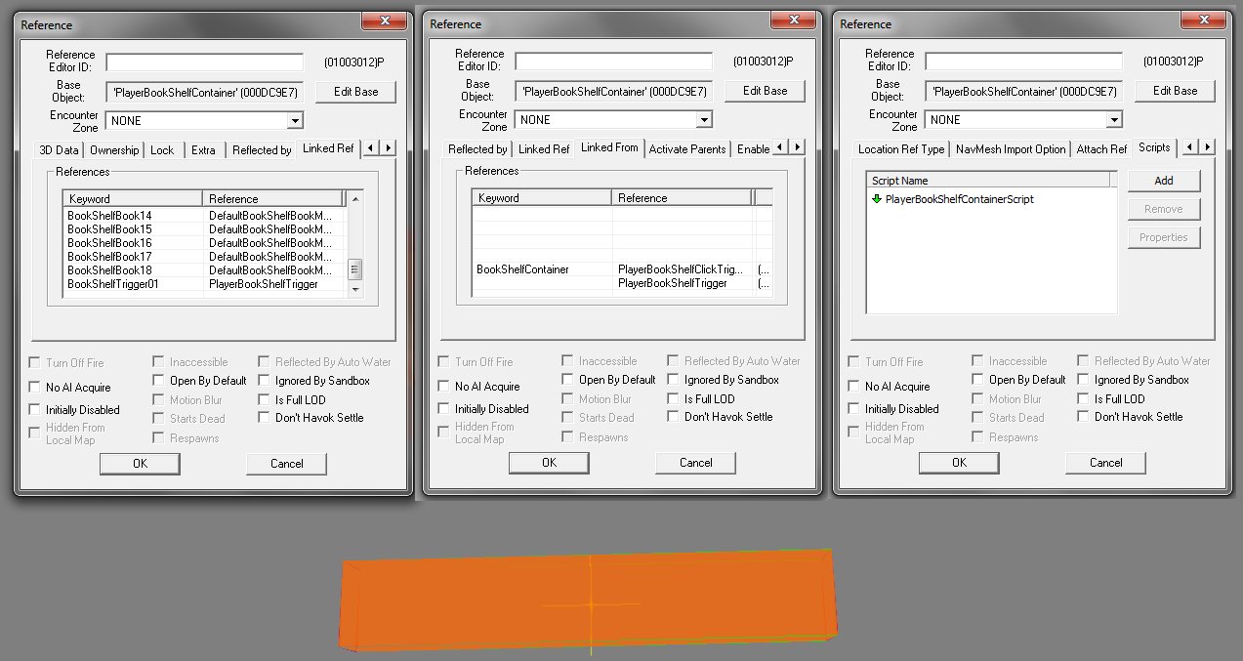Image resolution: width=1243 pixels, height=661 pixels.
Task: Enable No AI Acquire in left Reference dialog
Action: coord(36,387)
